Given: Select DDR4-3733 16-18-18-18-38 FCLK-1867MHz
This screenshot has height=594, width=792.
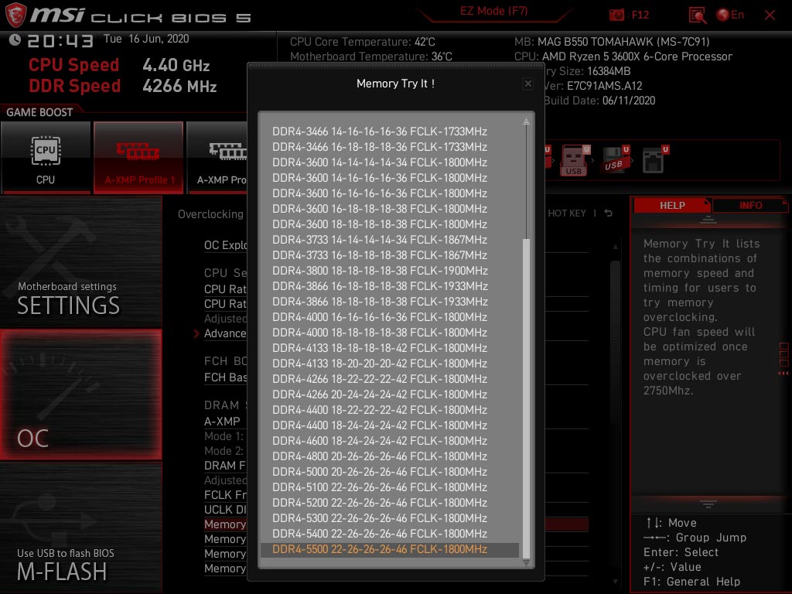Looking at the screenshot, I should pyautogui.click(x=379, y=255).
